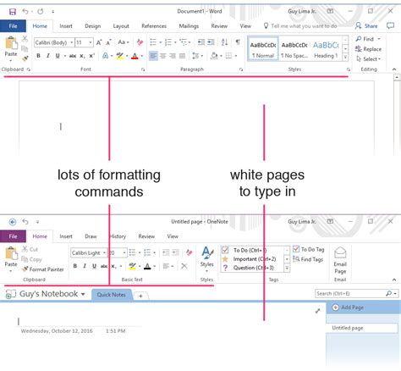Open Word's font size 11 dropdown
Viewport: 401px width, 371px height.
[x=91, y=42]
